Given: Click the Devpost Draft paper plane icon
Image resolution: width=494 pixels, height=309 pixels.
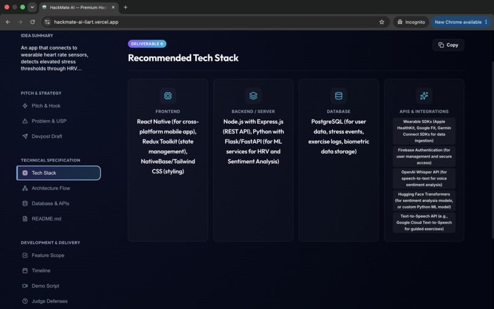Looking at the screenshot, I should pyautogui.click(x=25, y=136).
